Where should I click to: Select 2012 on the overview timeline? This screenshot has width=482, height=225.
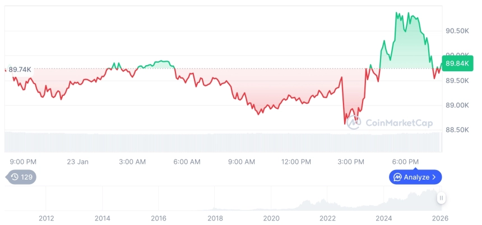[x=47, y=217]
